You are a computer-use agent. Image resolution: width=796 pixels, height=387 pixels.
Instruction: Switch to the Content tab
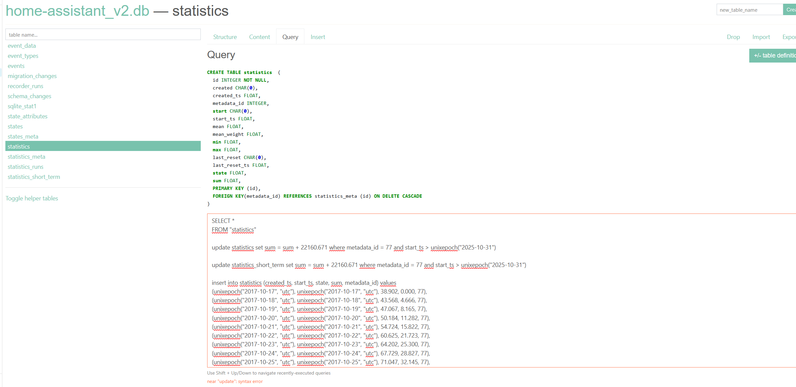click(x=259, y=37)
